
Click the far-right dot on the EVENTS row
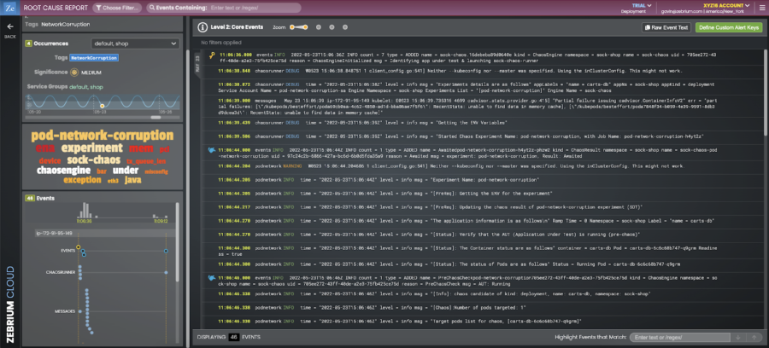click(167, 251)
